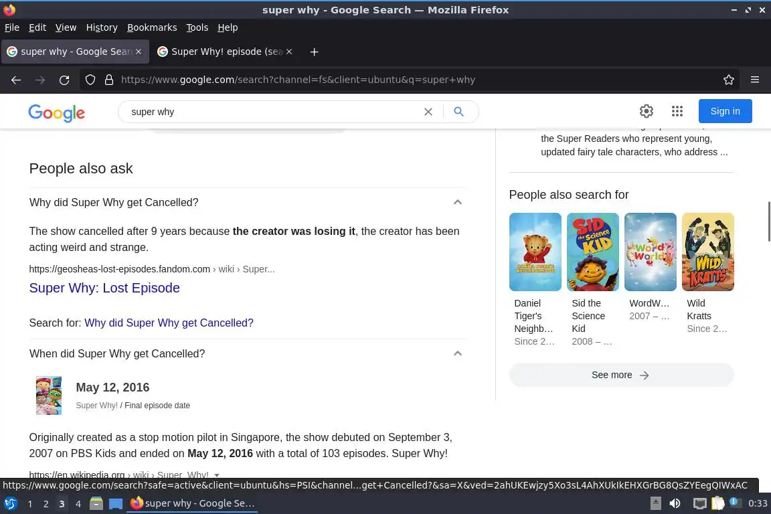Open the file manager icon in the taskbar

96,503
